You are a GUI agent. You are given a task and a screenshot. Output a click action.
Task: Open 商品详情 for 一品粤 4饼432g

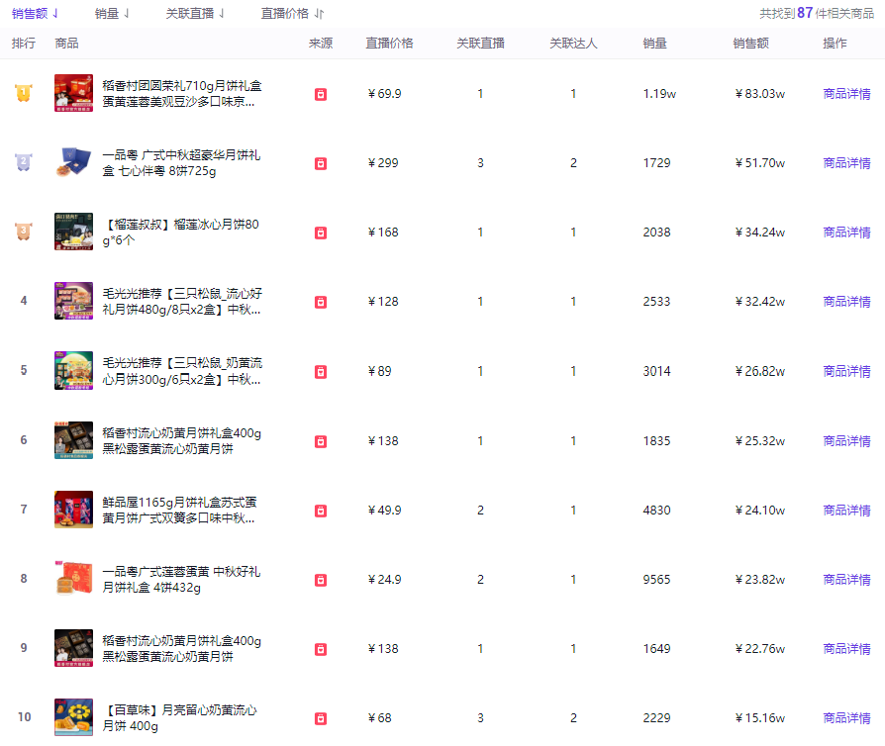click(846, 580)
